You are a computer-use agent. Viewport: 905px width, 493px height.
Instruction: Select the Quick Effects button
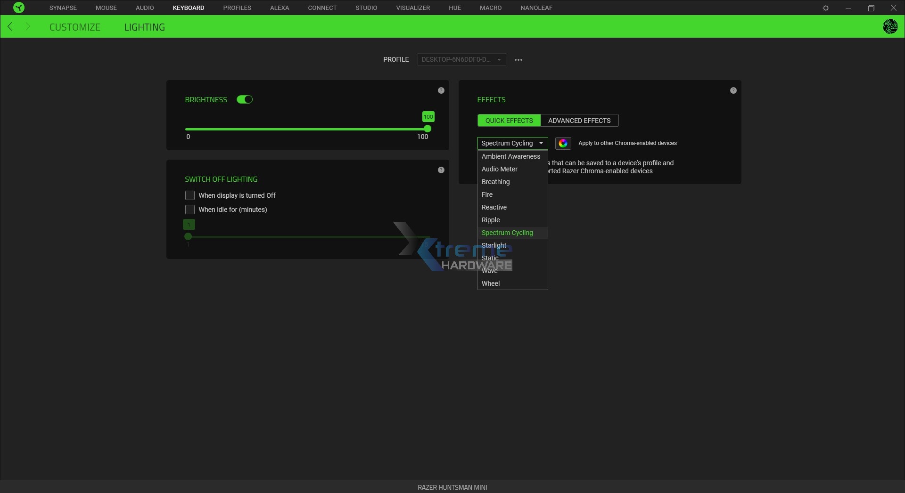pos(509,121)
